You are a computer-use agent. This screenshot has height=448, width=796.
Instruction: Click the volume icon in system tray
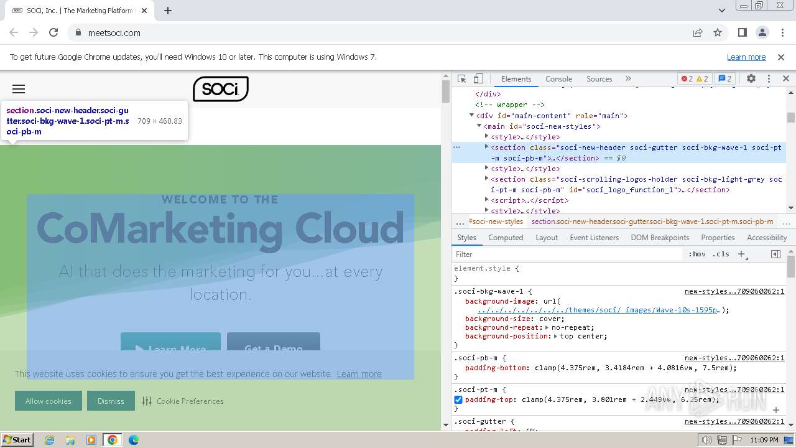point(707,440)
